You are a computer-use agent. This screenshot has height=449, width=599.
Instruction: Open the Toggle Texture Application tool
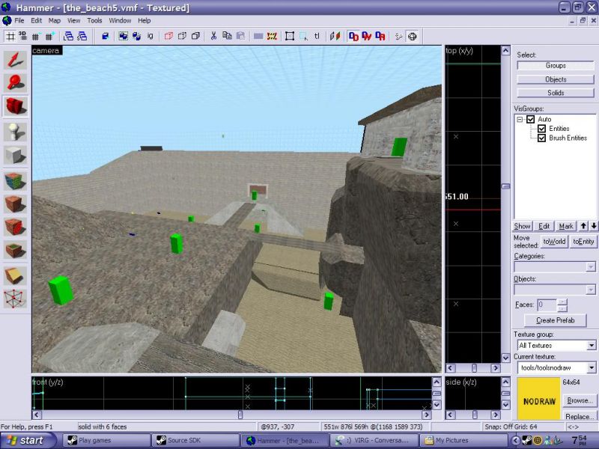(x=16, y=180)
